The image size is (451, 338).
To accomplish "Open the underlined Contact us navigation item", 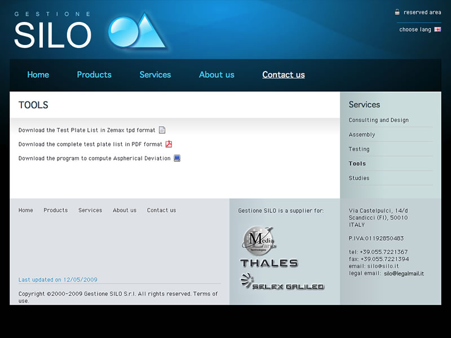I will click(x=284, y=75).
